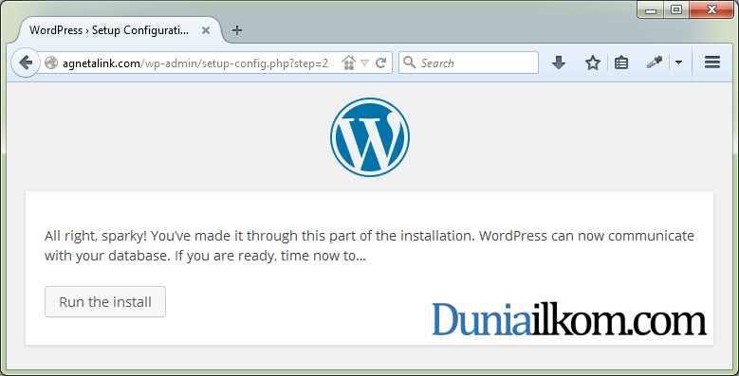Reload the page with the refresh icon

(x=380, y=63)
